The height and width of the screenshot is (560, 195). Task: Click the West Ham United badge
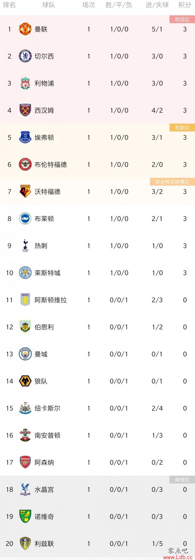[x=25, y=110]
